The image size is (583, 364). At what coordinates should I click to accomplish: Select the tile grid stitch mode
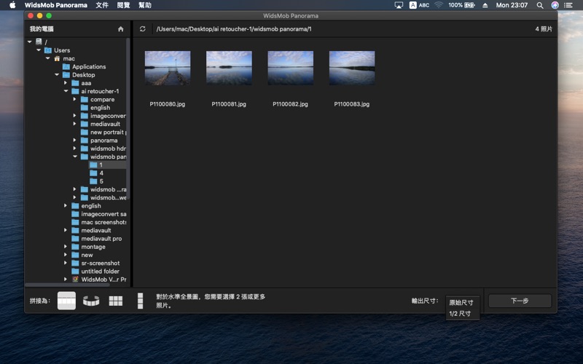pos(115,301)
